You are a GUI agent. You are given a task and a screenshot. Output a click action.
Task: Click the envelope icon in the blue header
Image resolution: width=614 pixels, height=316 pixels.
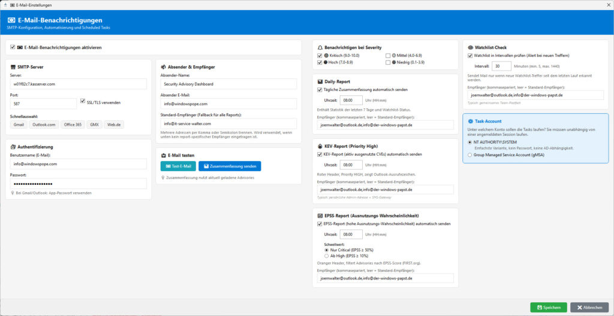coord(12,20)
